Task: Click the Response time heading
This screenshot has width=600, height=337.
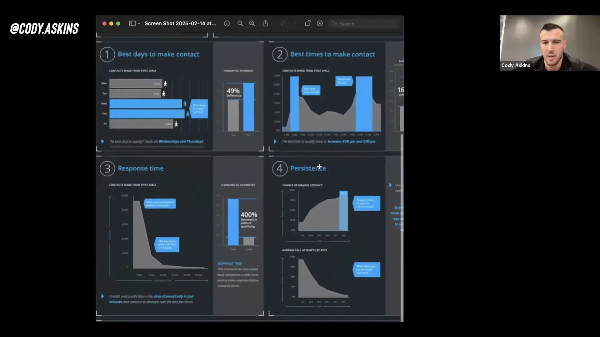Action: [141, 168]
